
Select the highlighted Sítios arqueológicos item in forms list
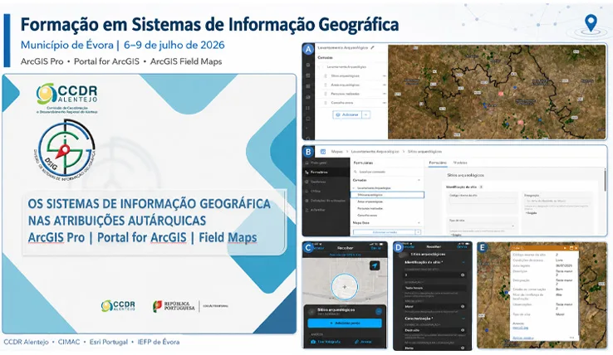[387, 194]
